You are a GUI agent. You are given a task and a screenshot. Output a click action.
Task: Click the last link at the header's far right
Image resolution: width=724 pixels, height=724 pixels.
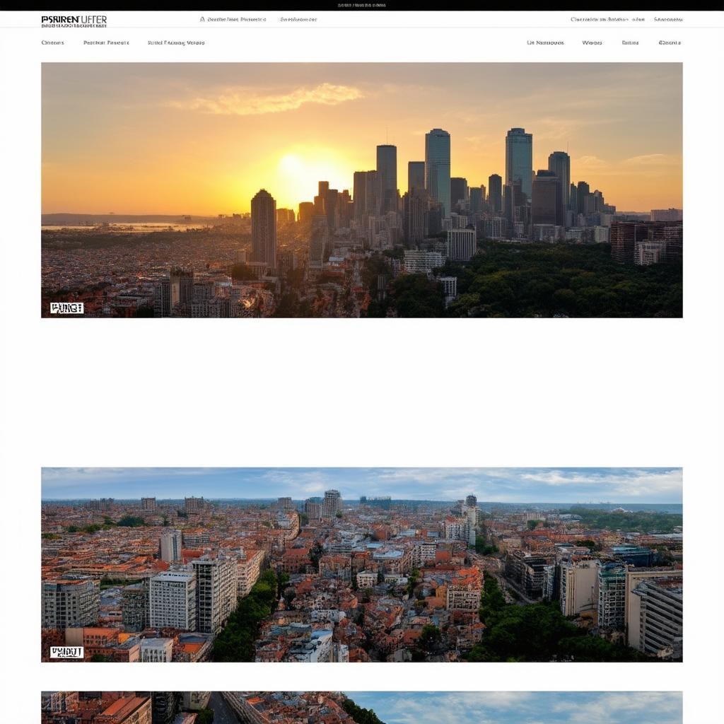[668, 20]
